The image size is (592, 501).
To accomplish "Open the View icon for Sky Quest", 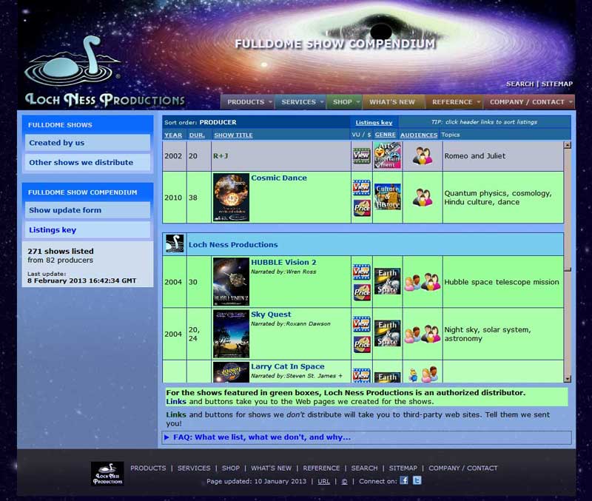I will pos(361,324).
